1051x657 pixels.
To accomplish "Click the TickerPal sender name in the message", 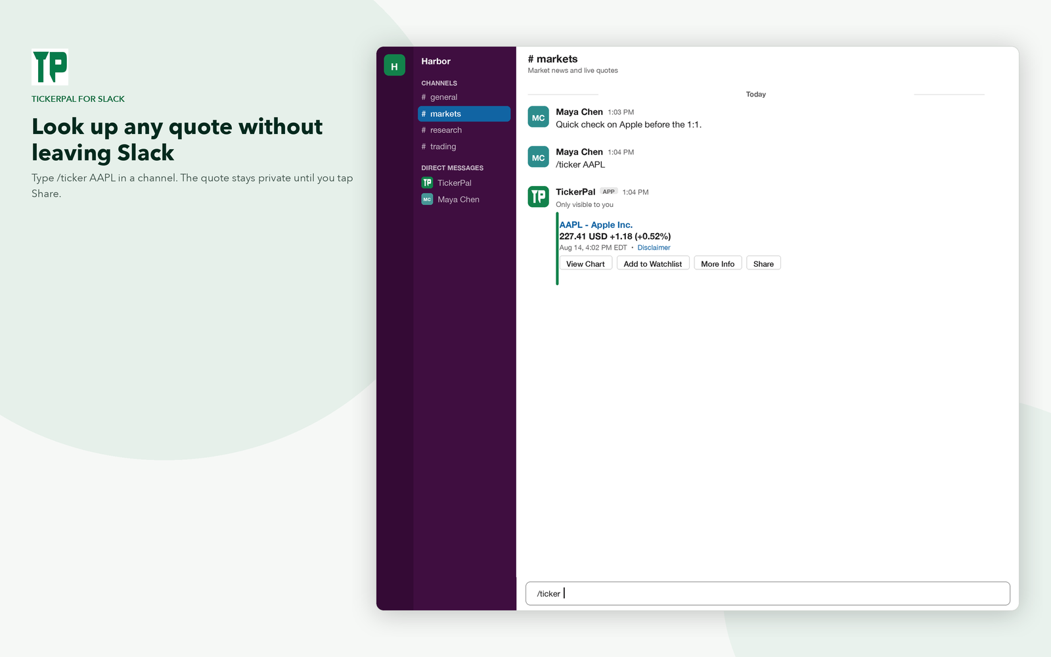I will (575, 192).
